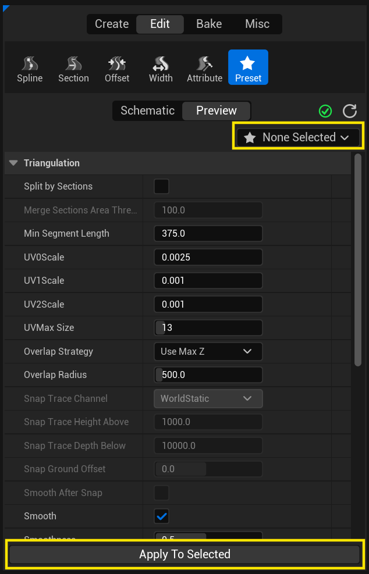Switch to the Create tab
Screen dimensions: 369x574
click(x=112, y=24)
